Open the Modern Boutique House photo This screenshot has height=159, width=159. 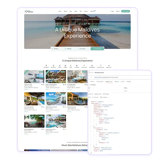(56, 99)
